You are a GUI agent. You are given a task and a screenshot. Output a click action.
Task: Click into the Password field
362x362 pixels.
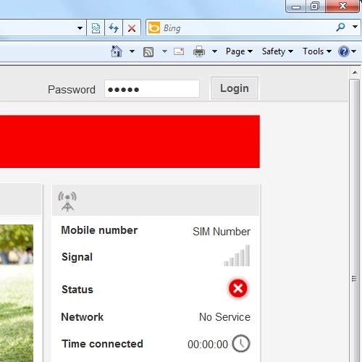tap(152, 89)
